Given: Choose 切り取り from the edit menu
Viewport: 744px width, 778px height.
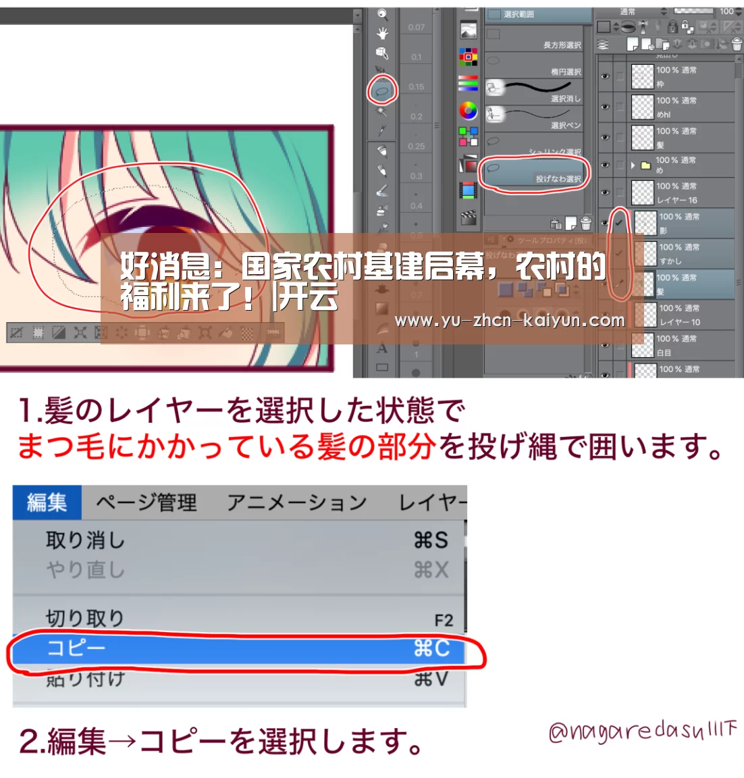Looking at the screenshot, I should [239, 619].
